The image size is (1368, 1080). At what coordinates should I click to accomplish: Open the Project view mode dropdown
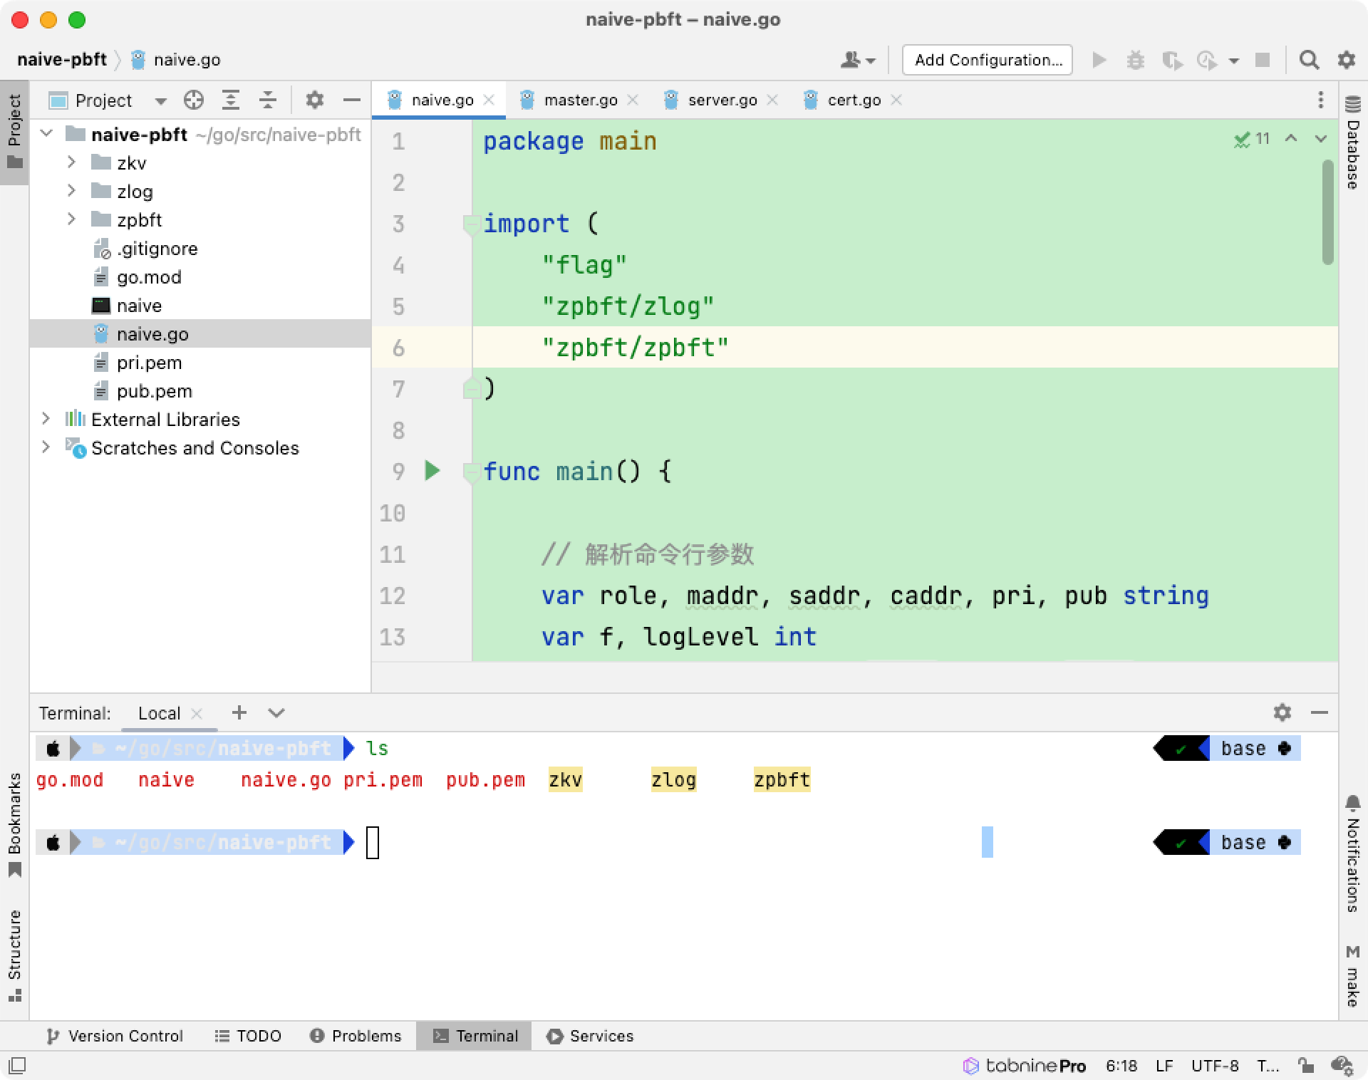pyautogui.click(x=160, y=101)
